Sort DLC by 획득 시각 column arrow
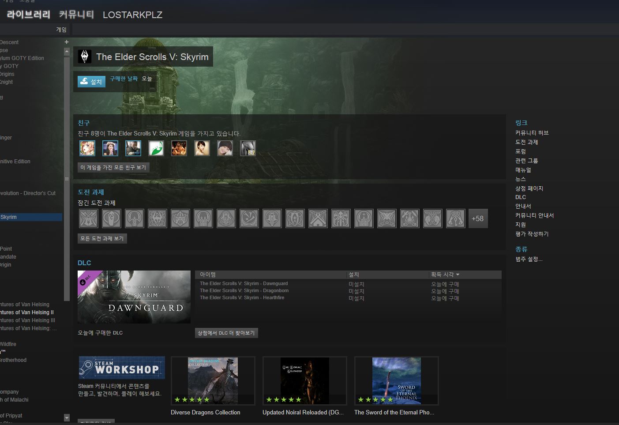This screenshot has width=619, height=425. 458,275
